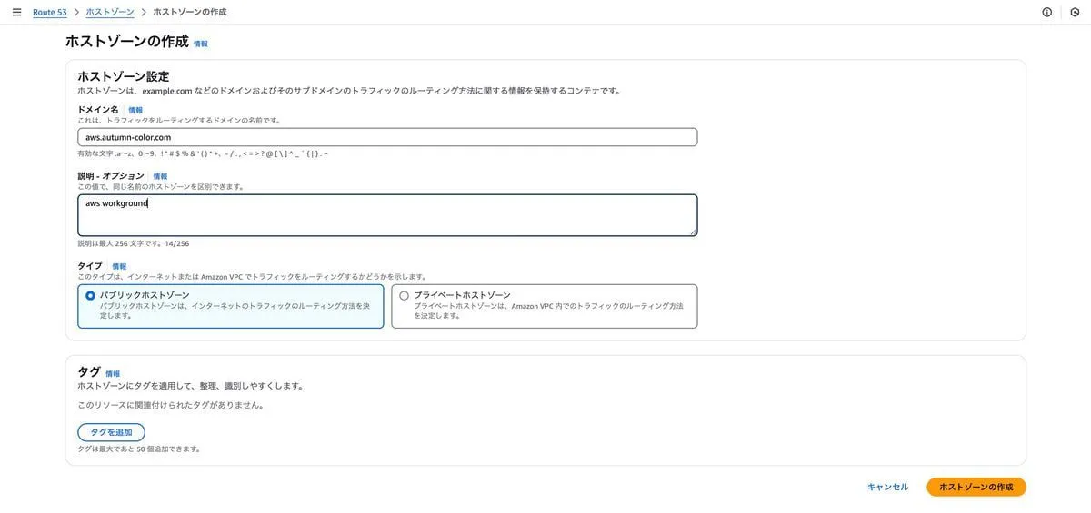The width and height of the screenshot is (1091, 513).
Task: Click the orange ホストゾーンの作成 button
Action: tap(976, 487)
